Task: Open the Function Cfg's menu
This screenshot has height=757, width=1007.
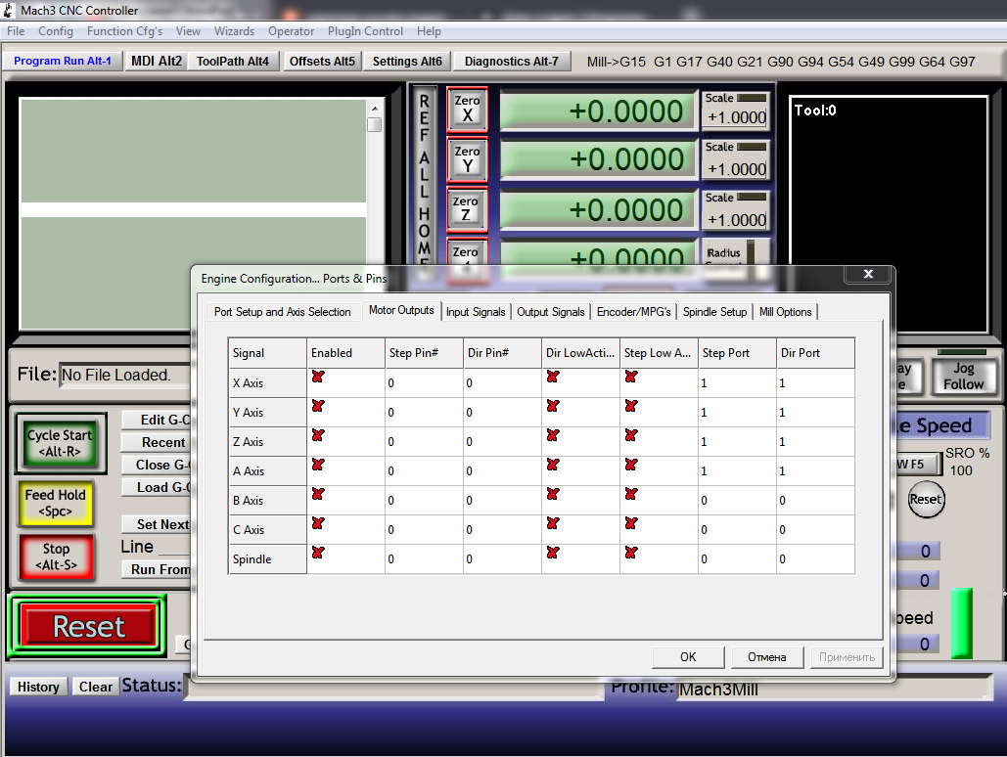Action: click(124, 31)
